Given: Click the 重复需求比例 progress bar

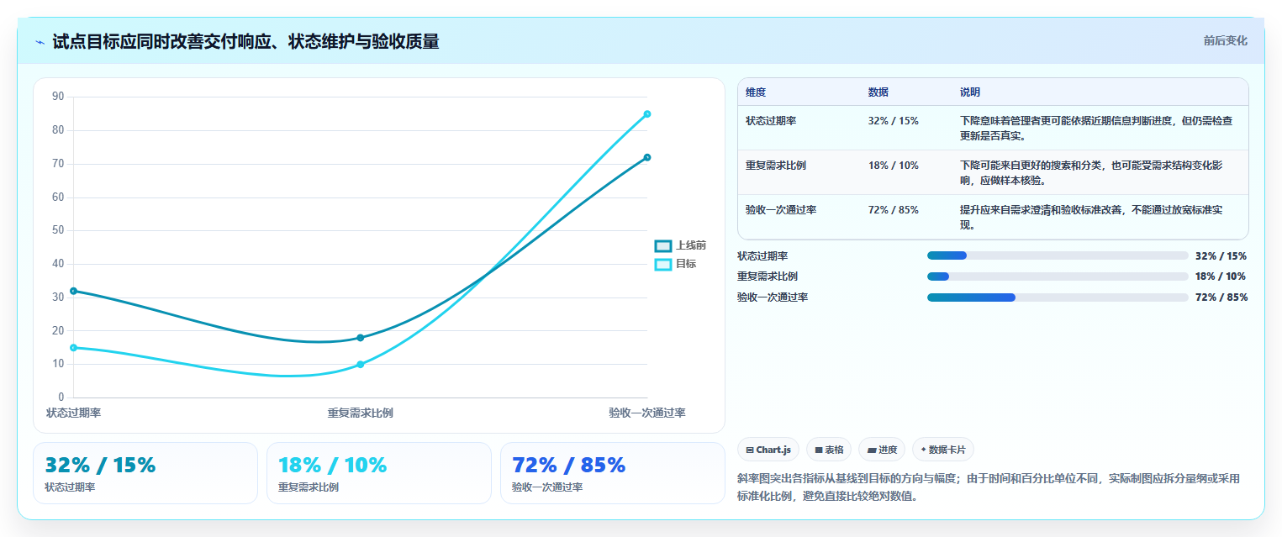Looking at the screenshot, I should [1058, 276].
